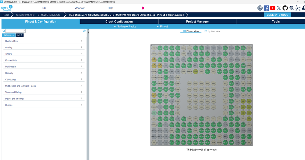Click the TFBGA240 +25 (Top view) label
This screenshot has width=305, height=160.
coord(201,150)
